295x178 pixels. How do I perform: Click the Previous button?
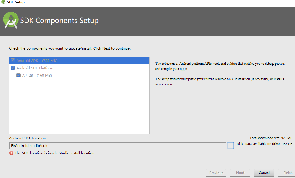tap(216, 173)
